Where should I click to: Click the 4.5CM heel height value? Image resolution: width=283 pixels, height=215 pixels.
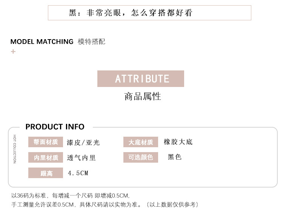coord(78,173)
